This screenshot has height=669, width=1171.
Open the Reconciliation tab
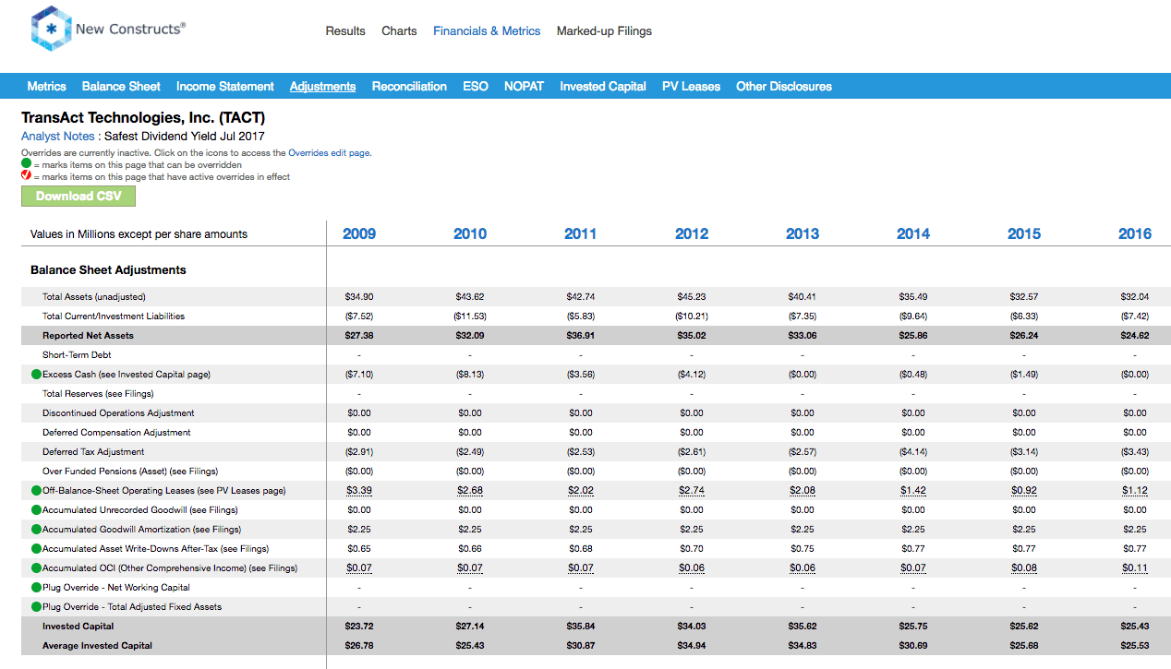tap(409, 87)
